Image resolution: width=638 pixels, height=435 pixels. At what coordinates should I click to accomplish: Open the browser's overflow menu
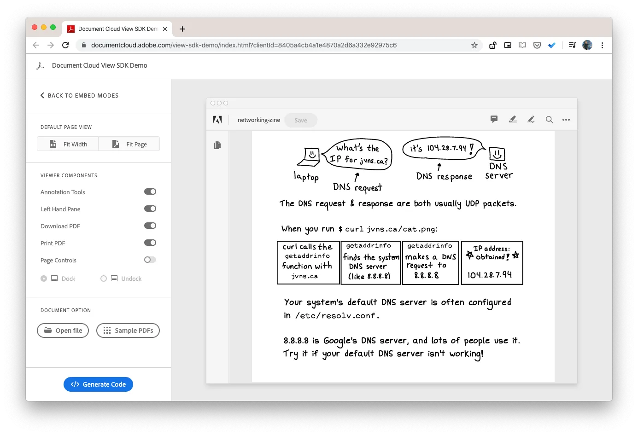coord(602,45)
